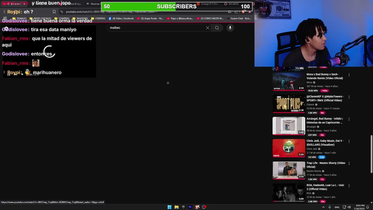Open the Volando Remix video thumbnail
Image resolution: width=373 pixels, height=210 pixels.
coord(289,81)
